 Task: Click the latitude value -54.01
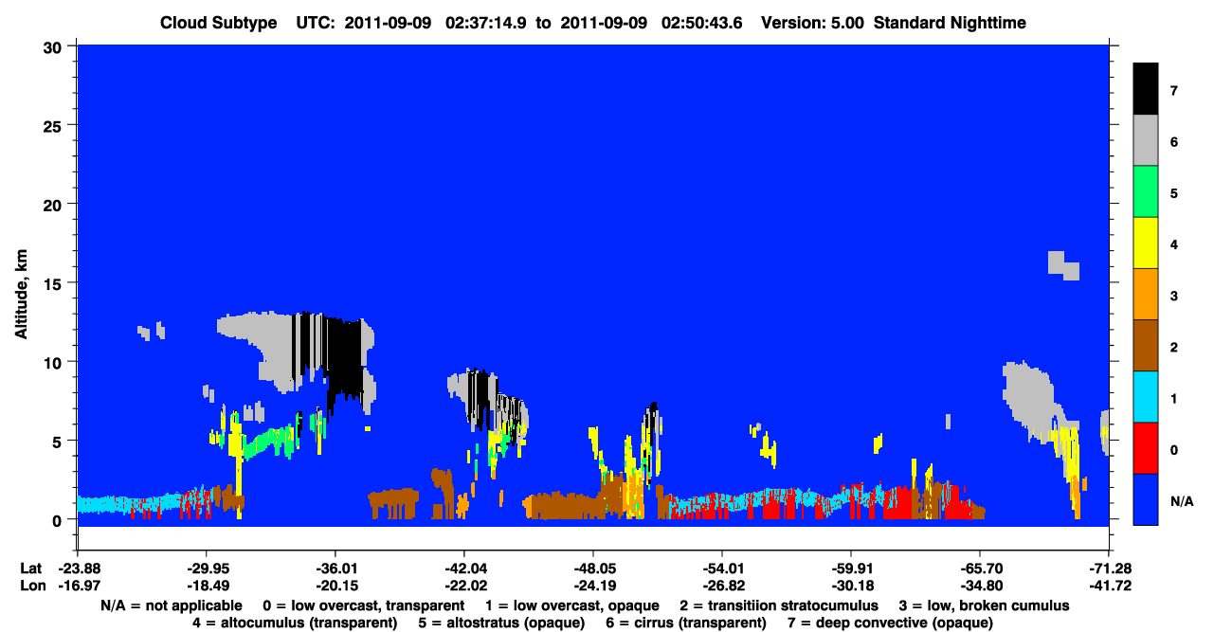pos(721,568)
